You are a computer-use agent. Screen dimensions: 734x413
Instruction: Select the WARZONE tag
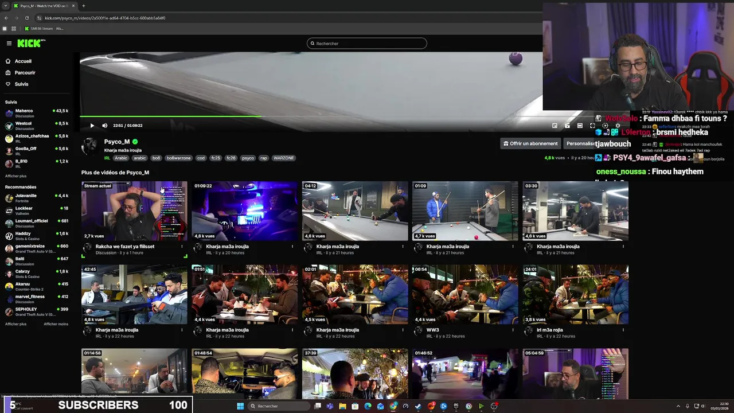(283, 158)
